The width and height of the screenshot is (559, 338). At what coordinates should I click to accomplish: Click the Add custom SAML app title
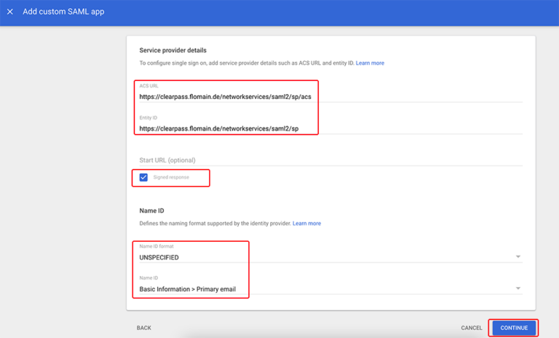tap(63, 12)
